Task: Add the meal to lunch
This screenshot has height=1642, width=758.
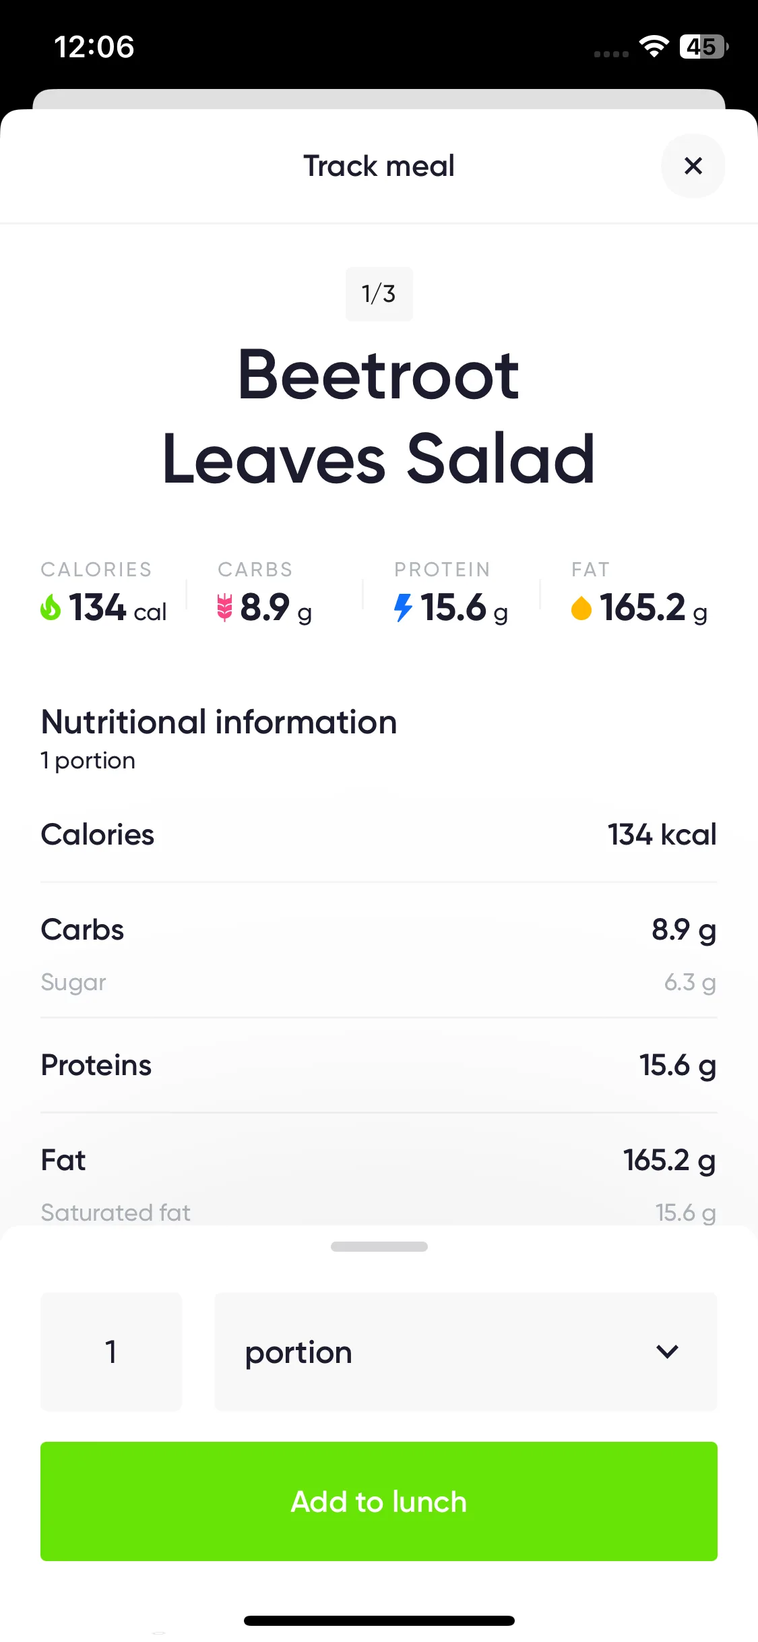Action: point(379,1501)
